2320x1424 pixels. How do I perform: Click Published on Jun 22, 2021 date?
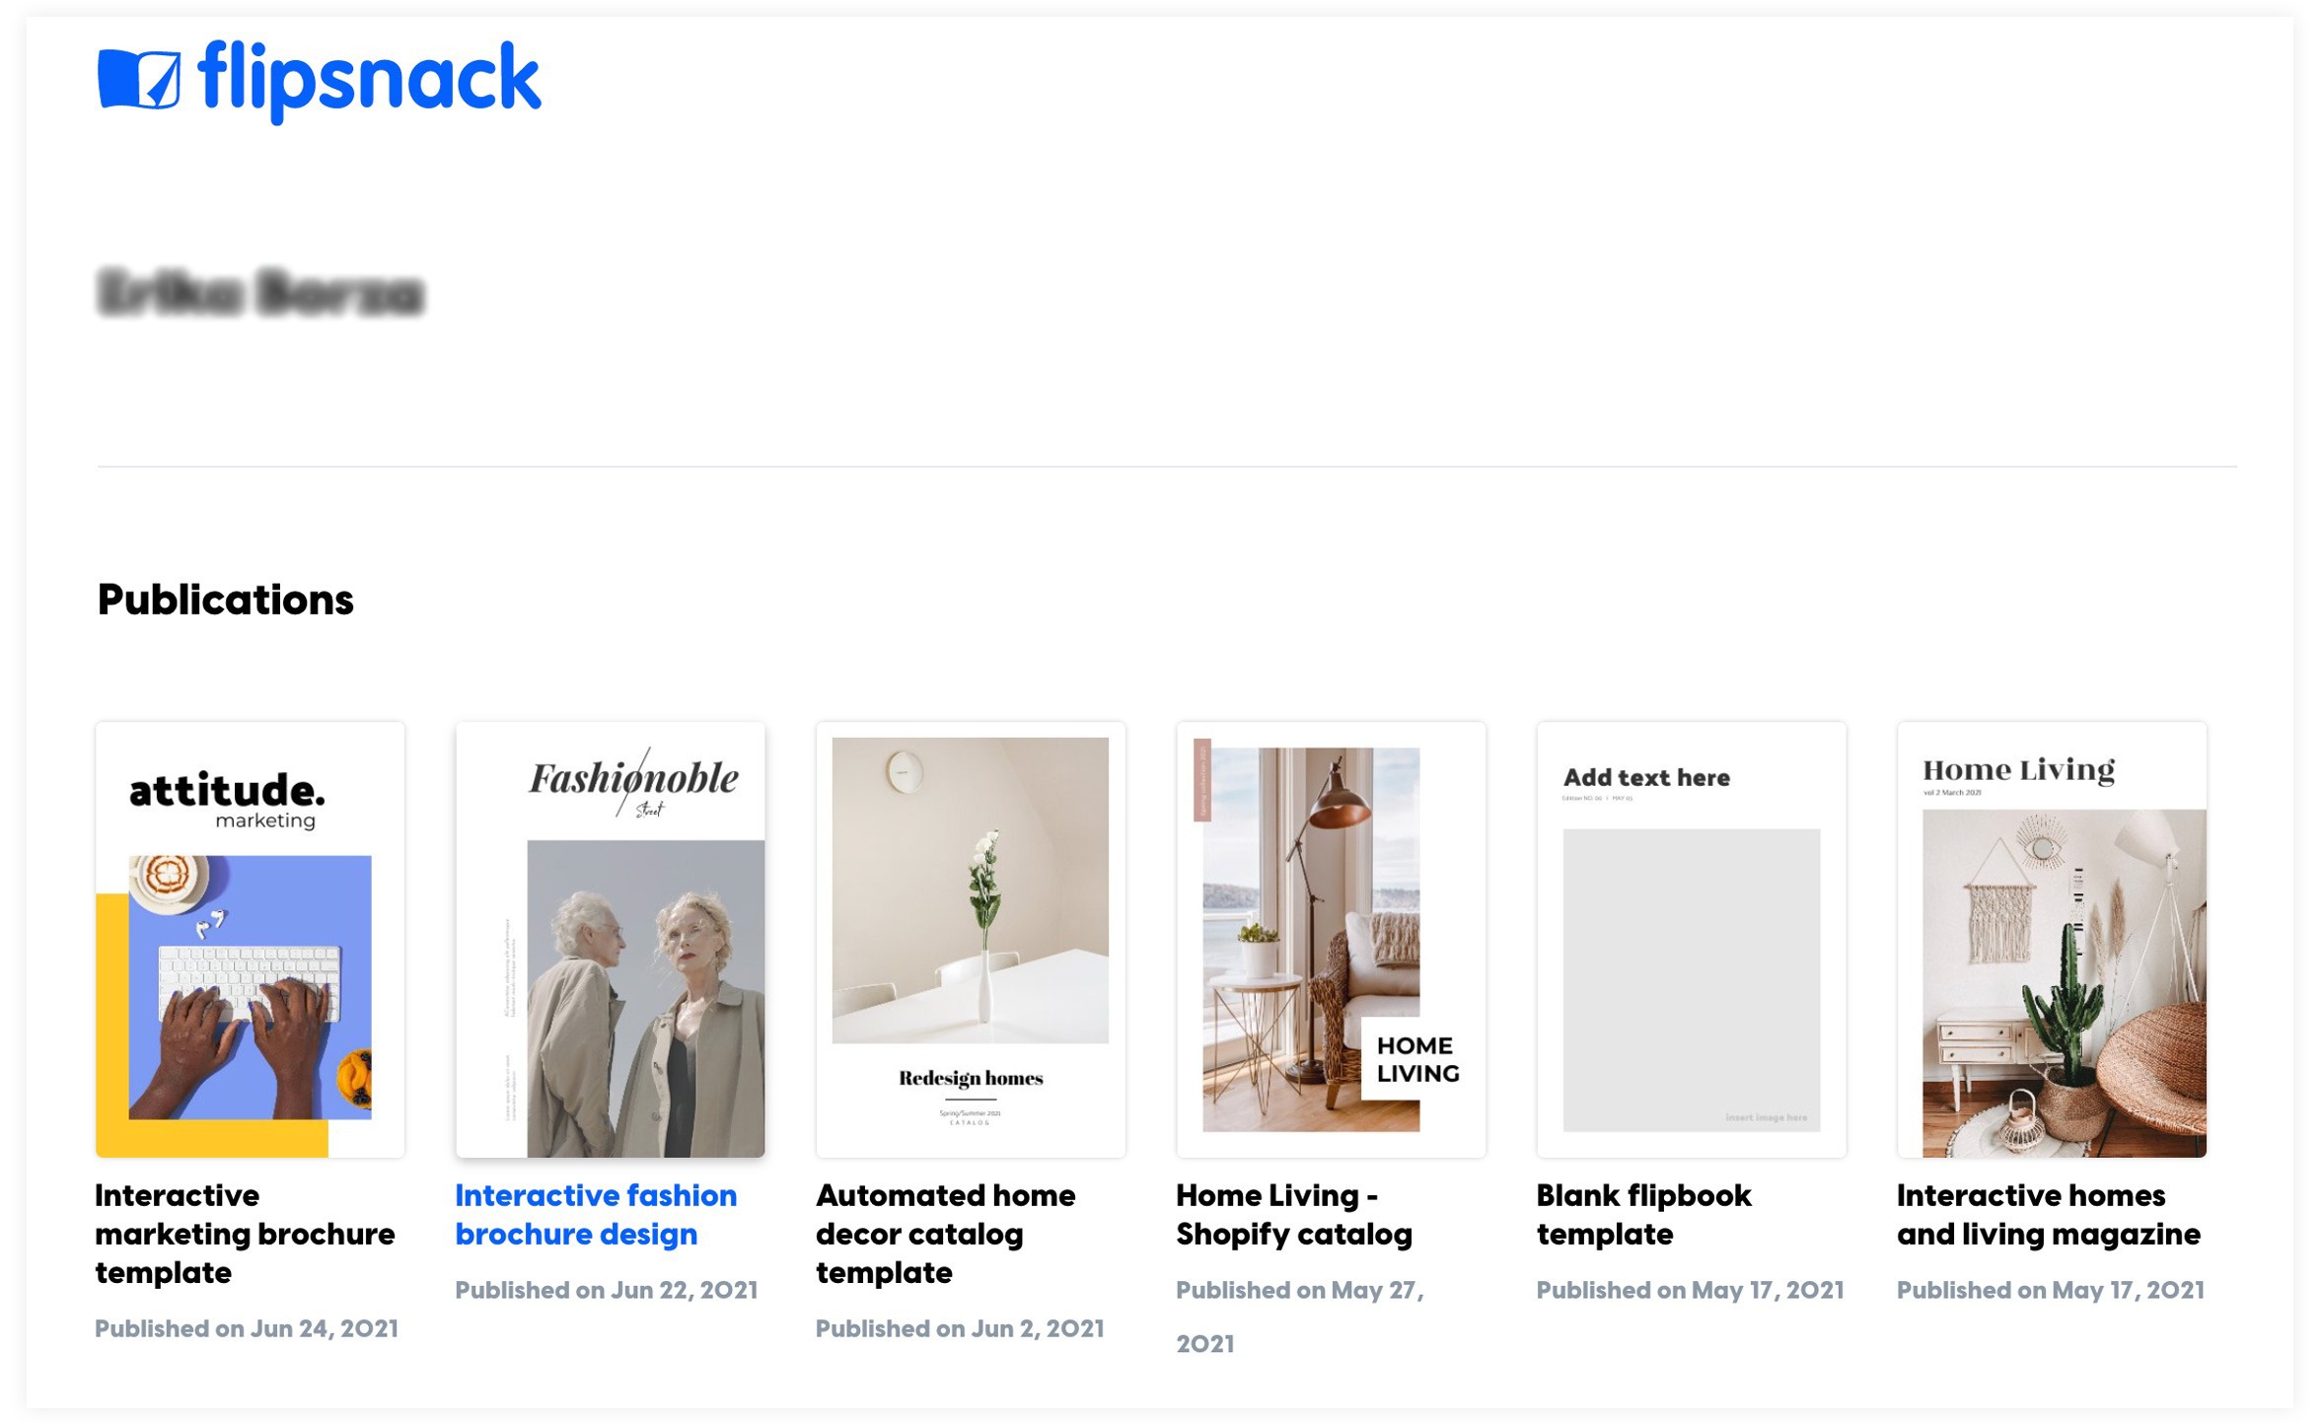[607, 1290]
